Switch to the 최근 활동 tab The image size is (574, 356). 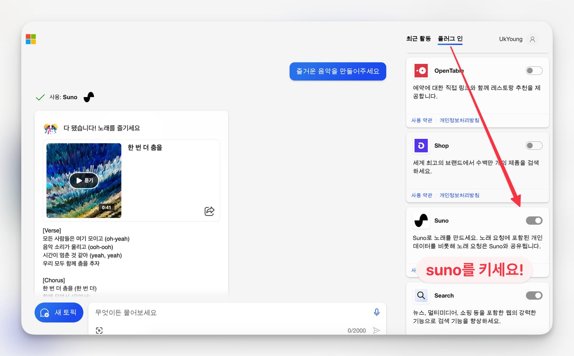click(x=419, y=39)
